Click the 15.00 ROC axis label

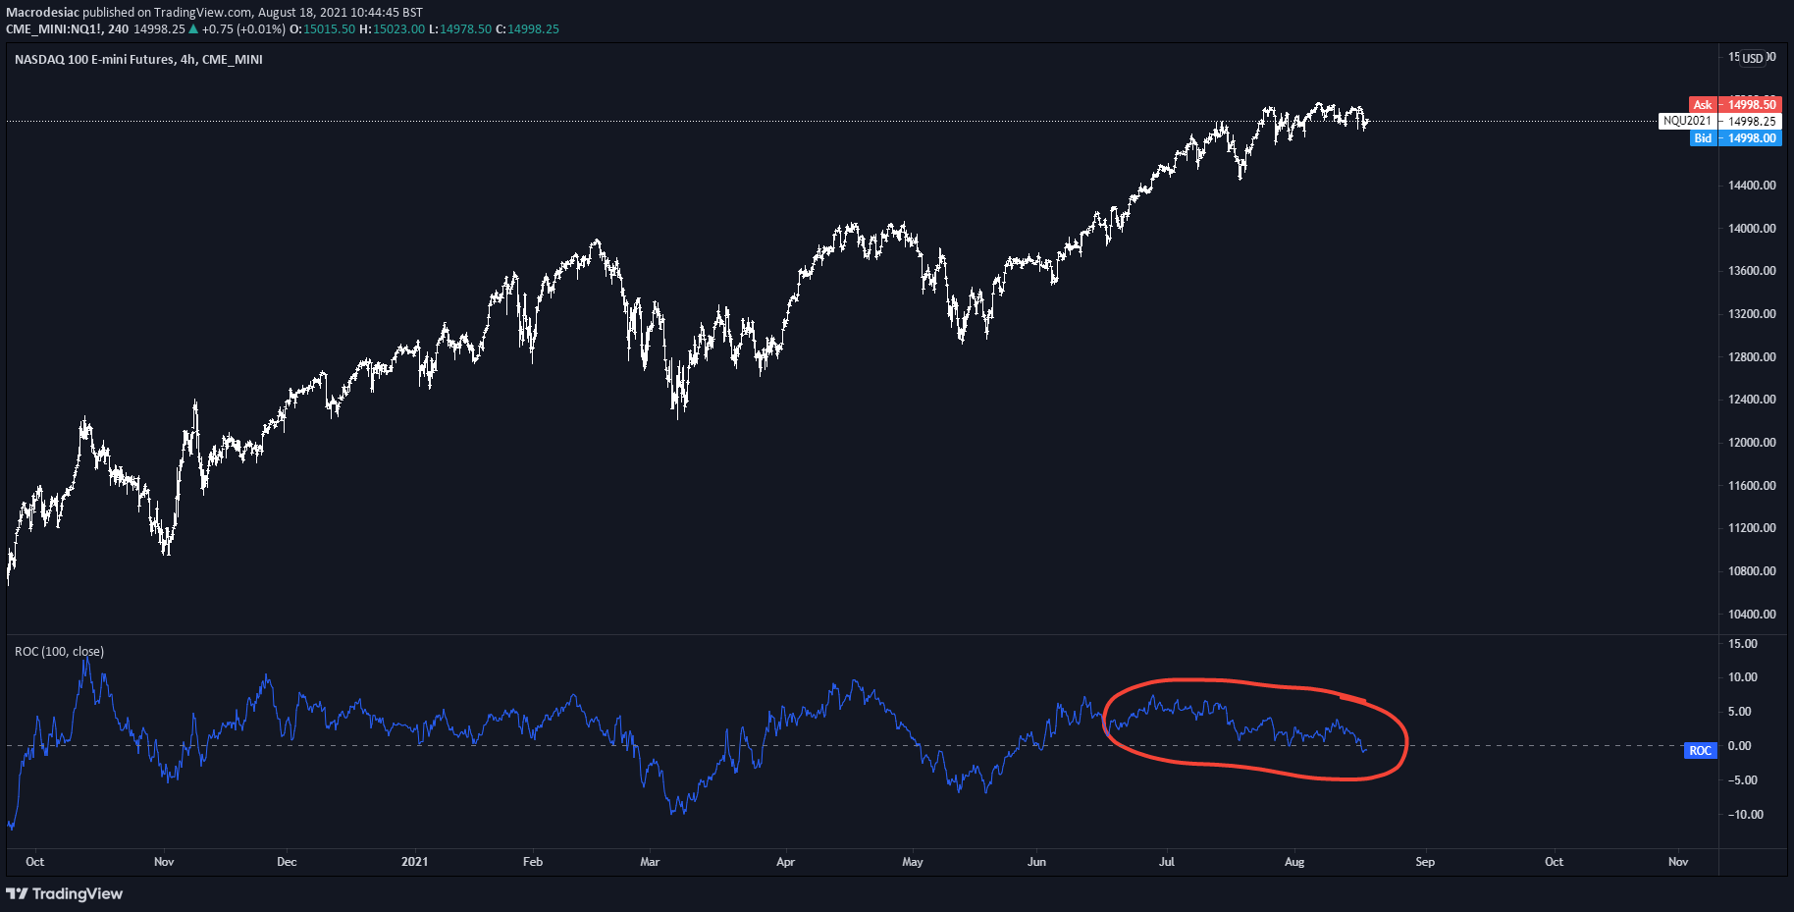click(1743, 643)
